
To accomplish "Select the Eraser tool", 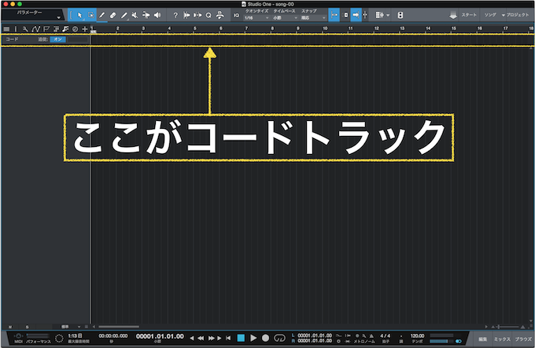I will (113, 15).
